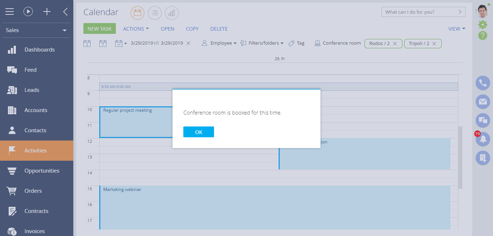Screen dimensions: 493x236
Task: Open the help question mark icon
Action: [483, 35]
